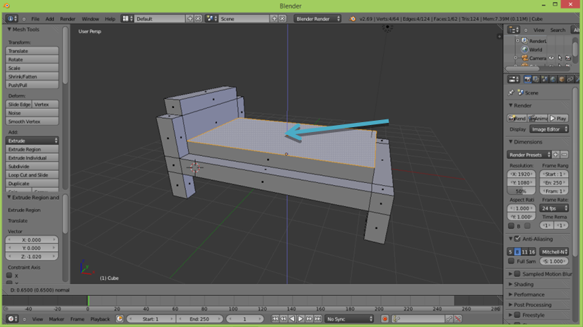This screenshot has width=583, height=327.
Task: Toggle the Anti-Aliasing checkbox
Action: point(517,239)
